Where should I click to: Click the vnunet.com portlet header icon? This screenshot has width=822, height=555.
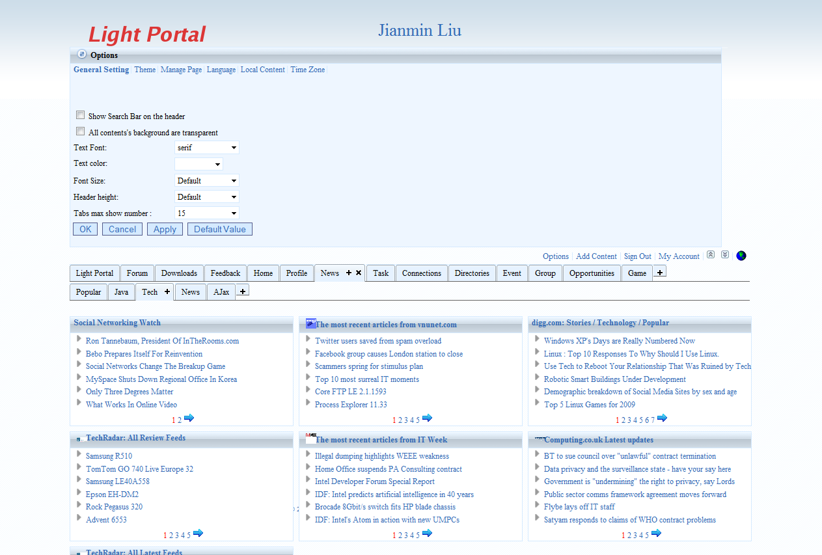(310, 323)
